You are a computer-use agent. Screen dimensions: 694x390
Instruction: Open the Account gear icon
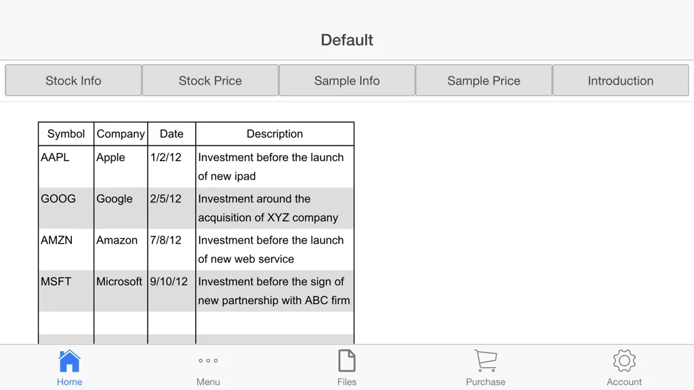point(624,361)
